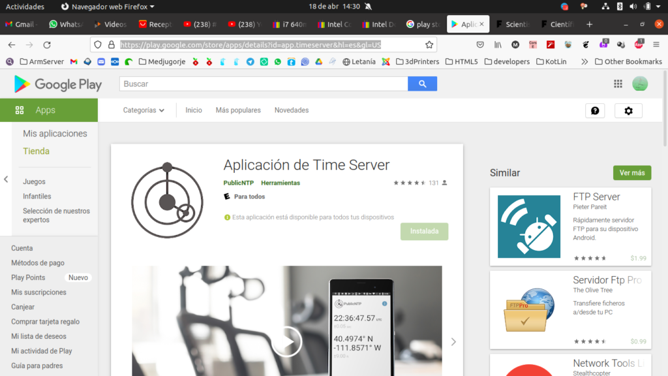Focus the Buscar search field

[x=264, y=84]
